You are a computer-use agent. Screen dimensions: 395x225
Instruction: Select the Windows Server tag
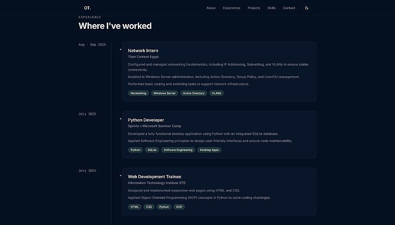(x=165, y=93)
